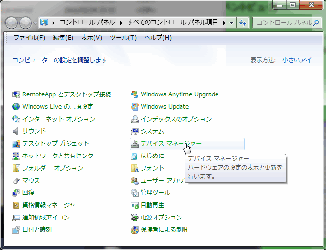Click the マウス mouse icon
Viewport: 326px width, 250px height.
(x=16, y=181)
